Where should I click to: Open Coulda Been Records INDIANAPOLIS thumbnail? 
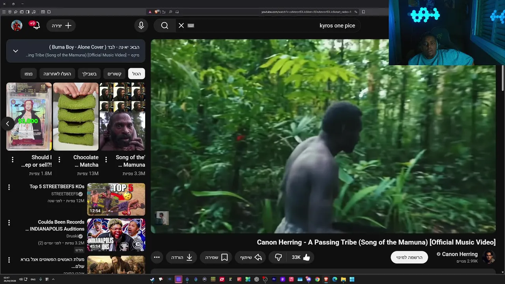pos(116,235)
